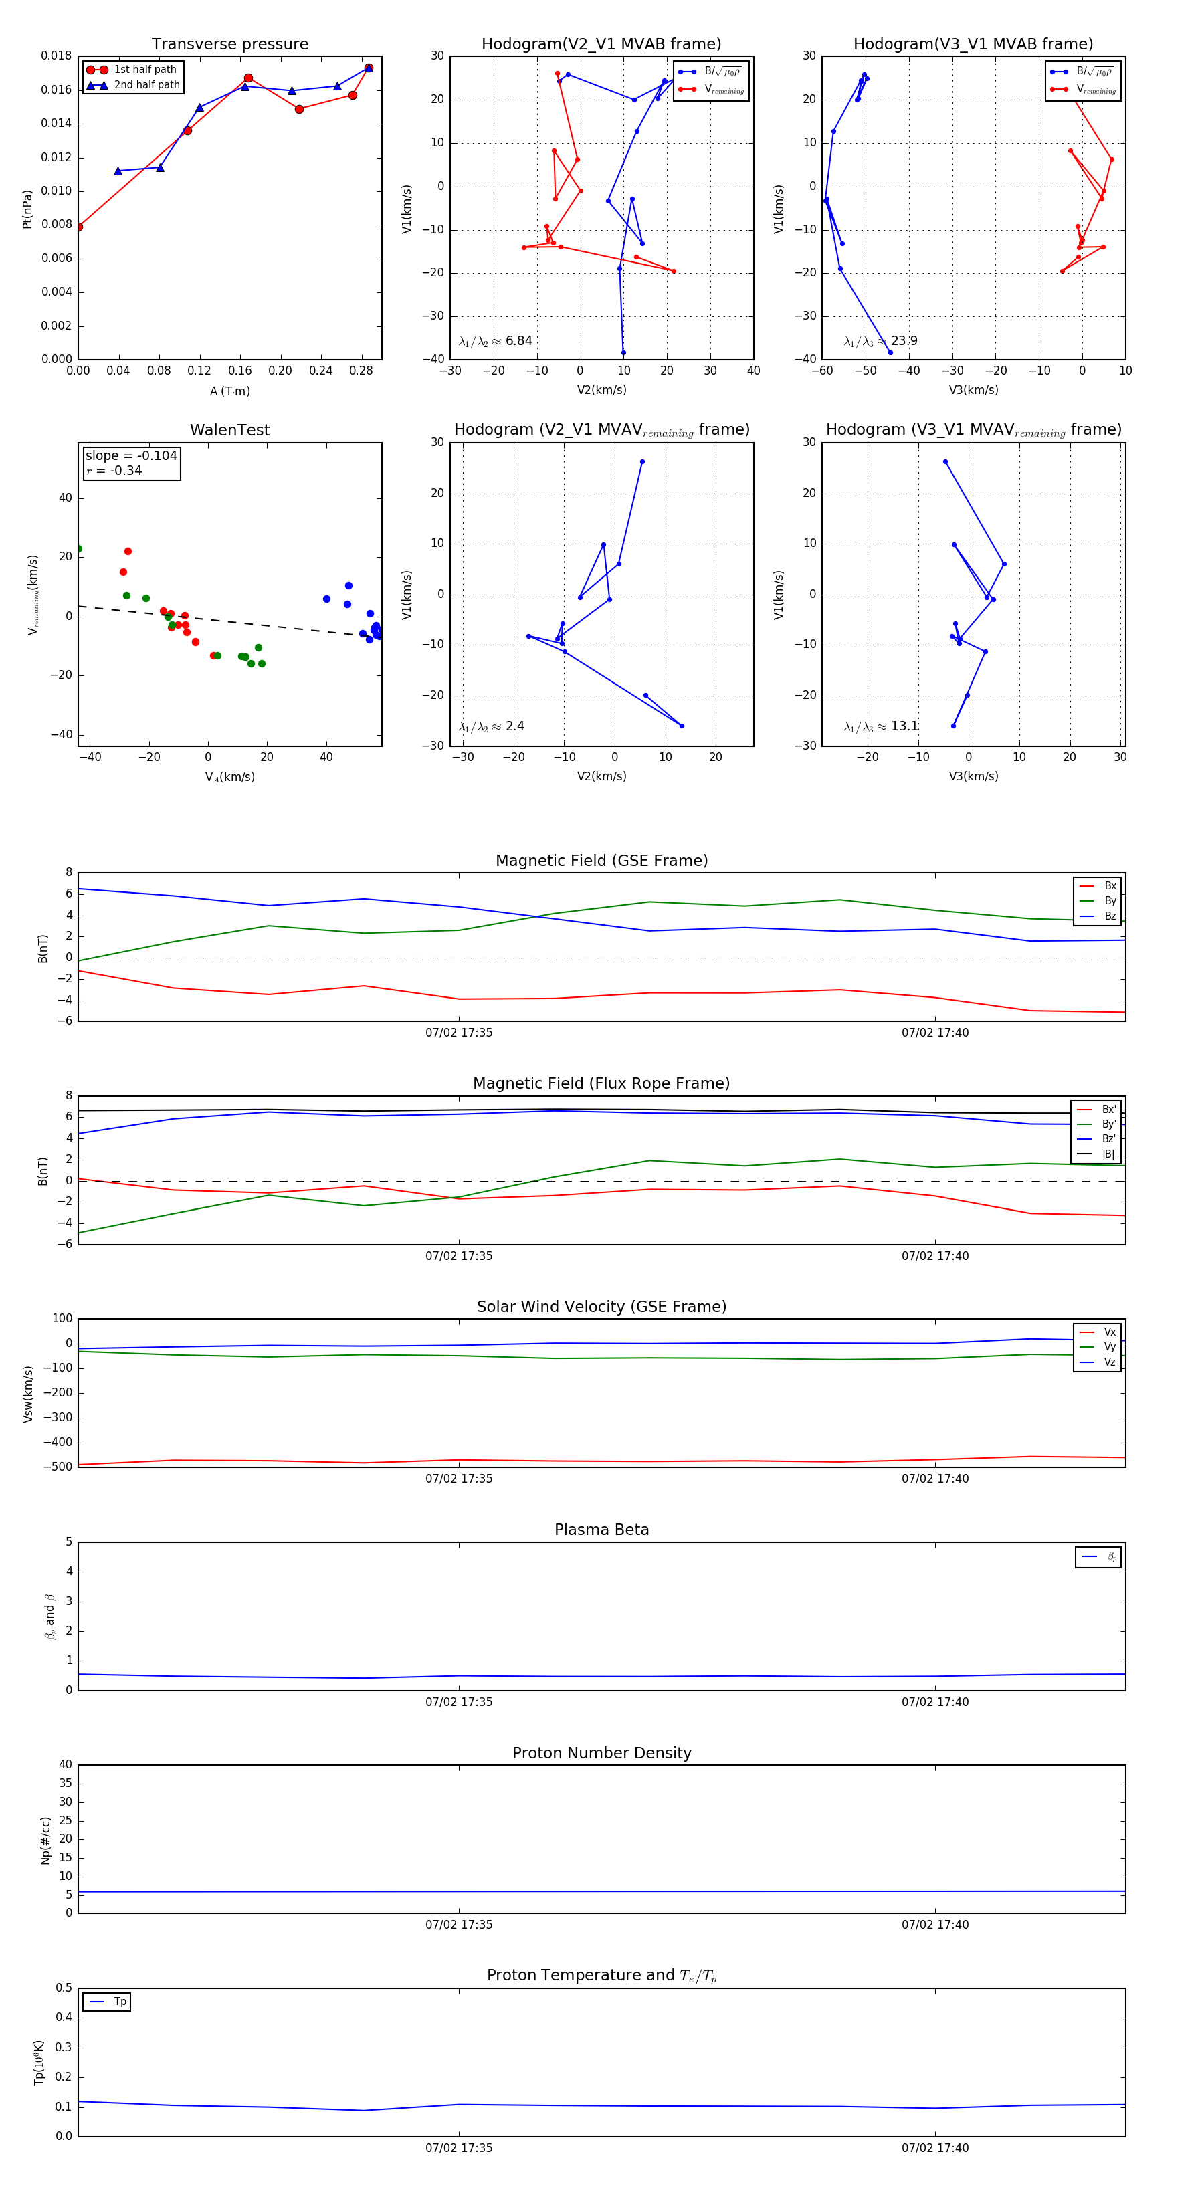Image resolution: width=1204 pixels, height=2207 pixels.
Task: Select the "Bx" legend entry in GSE plot
Action: click(x=1098, y=886)
